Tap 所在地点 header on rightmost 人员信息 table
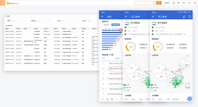Viewport: 198px width, 107px height. (176, 99)
